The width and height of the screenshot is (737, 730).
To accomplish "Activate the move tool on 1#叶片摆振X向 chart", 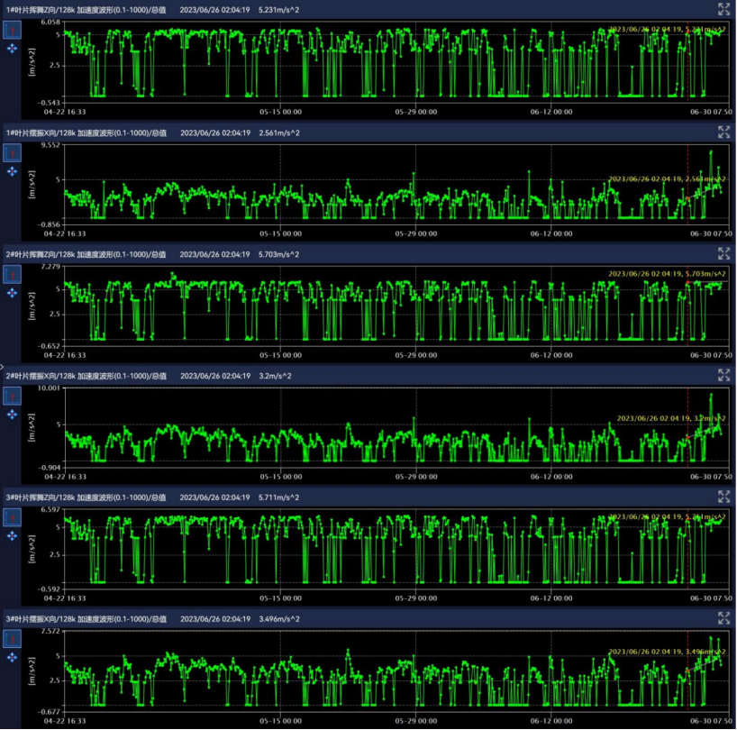I will pos(13,170).
